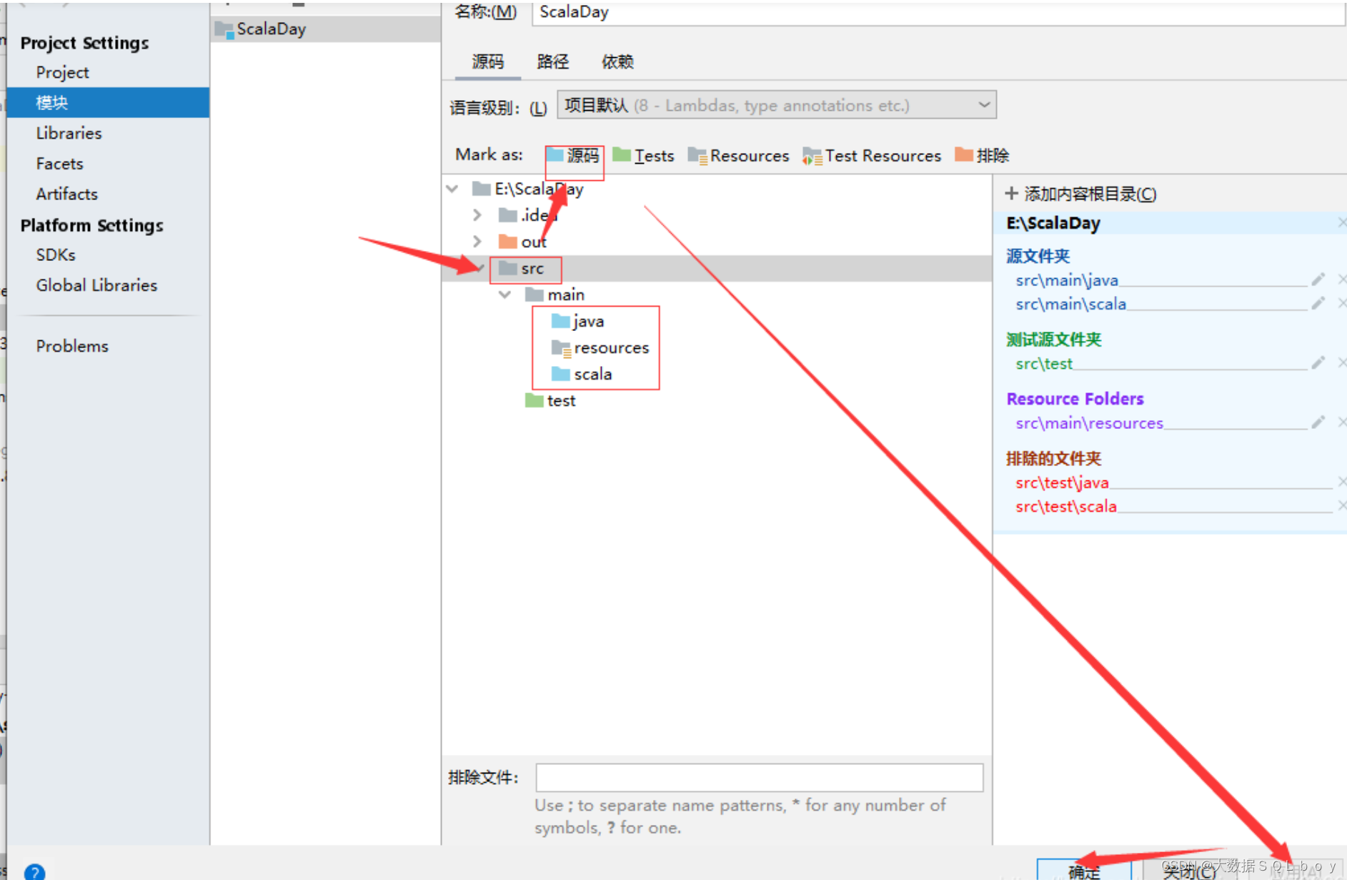Viewport: 1347px width, 880px height.
Task: Click src\main\java source path entry
Action: [1067, 280]
